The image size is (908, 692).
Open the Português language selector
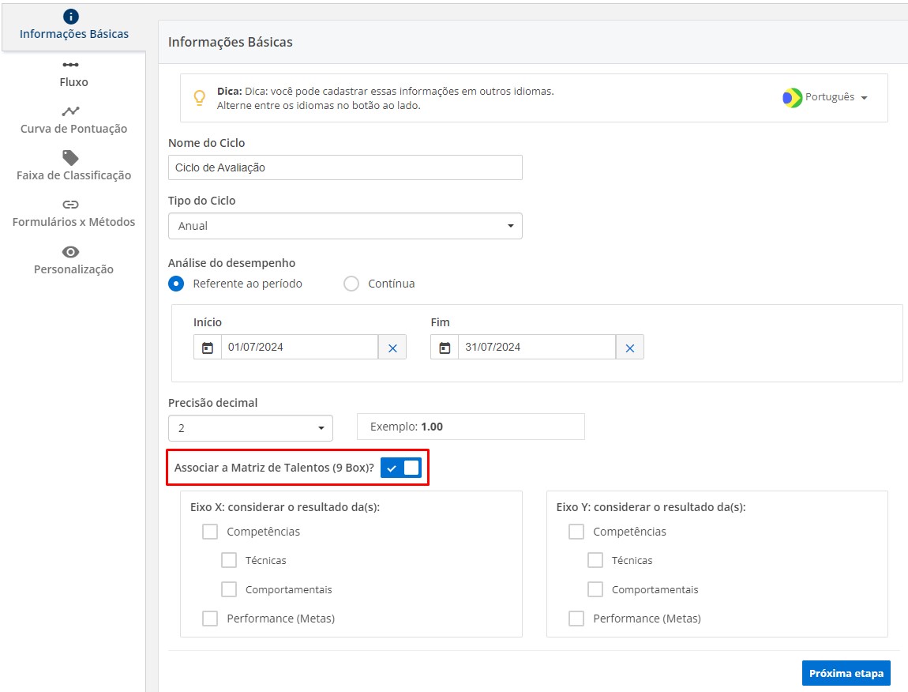point(825,97)
